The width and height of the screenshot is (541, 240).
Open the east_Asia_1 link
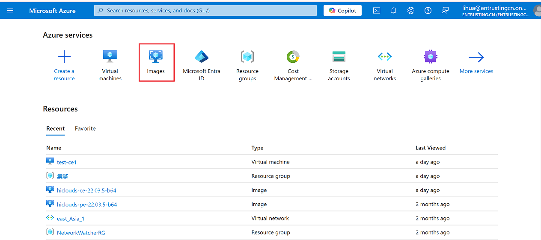click(71, 219)
